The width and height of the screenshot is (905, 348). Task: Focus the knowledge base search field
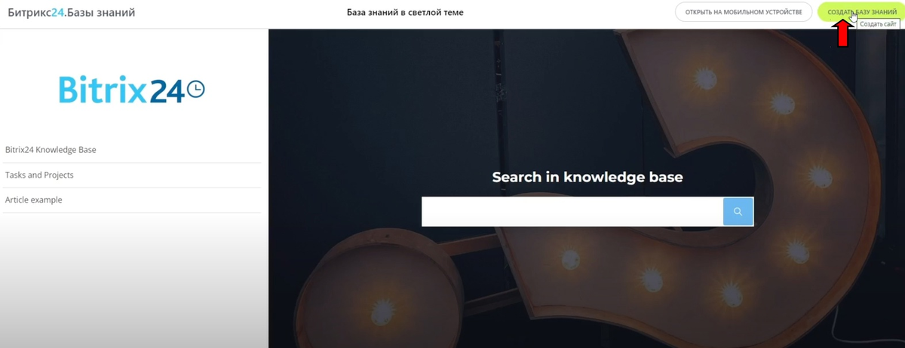(x=572, y=212)
